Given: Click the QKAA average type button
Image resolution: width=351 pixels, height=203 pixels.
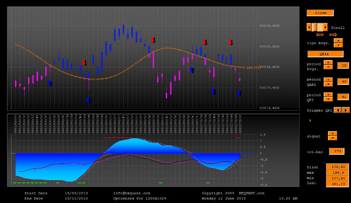Looking at the screenshot, I should tap(325, 54).
